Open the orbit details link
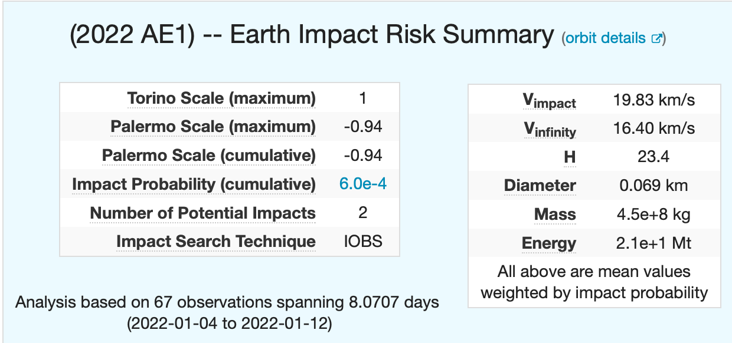732x343 pixels. coord(606,39)
